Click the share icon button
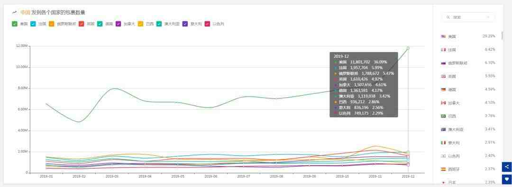Viewport: 512px width, 187px height. [507, 167]
